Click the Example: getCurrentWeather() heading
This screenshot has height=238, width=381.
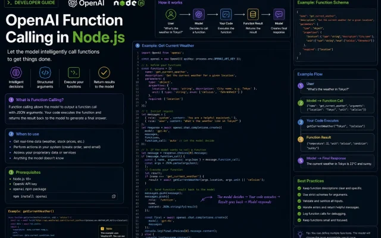(31, 211)
